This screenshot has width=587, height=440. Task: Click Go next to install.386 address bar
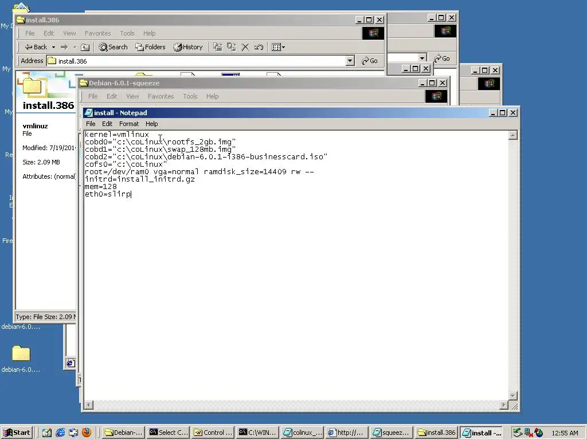pyautogui.click(x=370, y=61)
